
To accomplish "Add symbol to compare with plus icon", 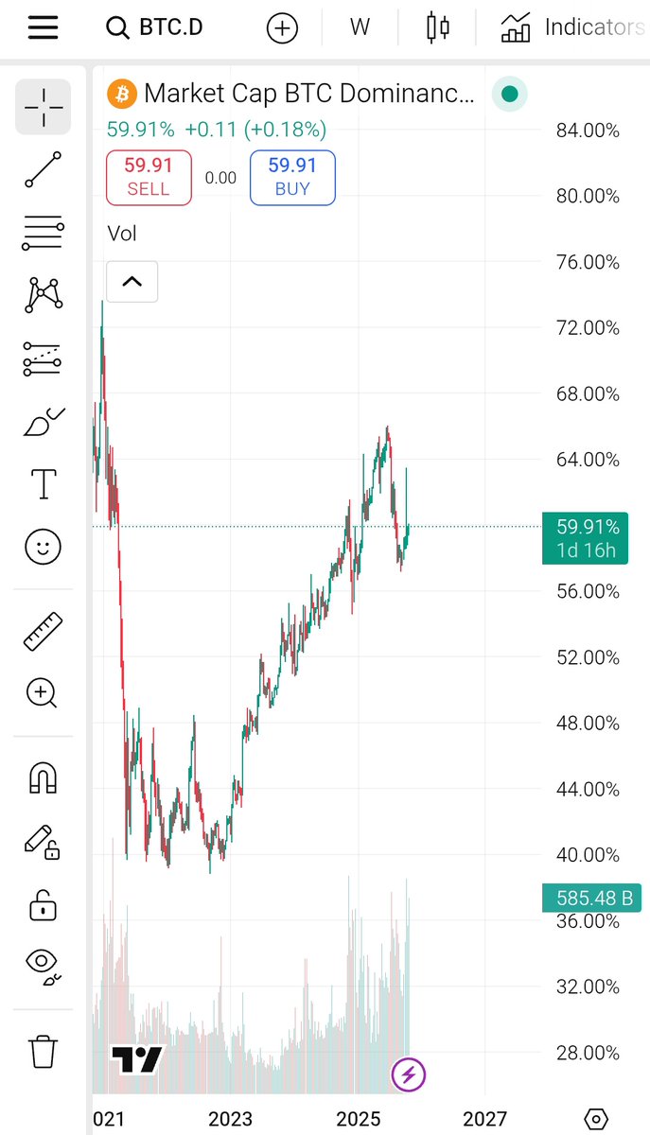I will point(282,27).
